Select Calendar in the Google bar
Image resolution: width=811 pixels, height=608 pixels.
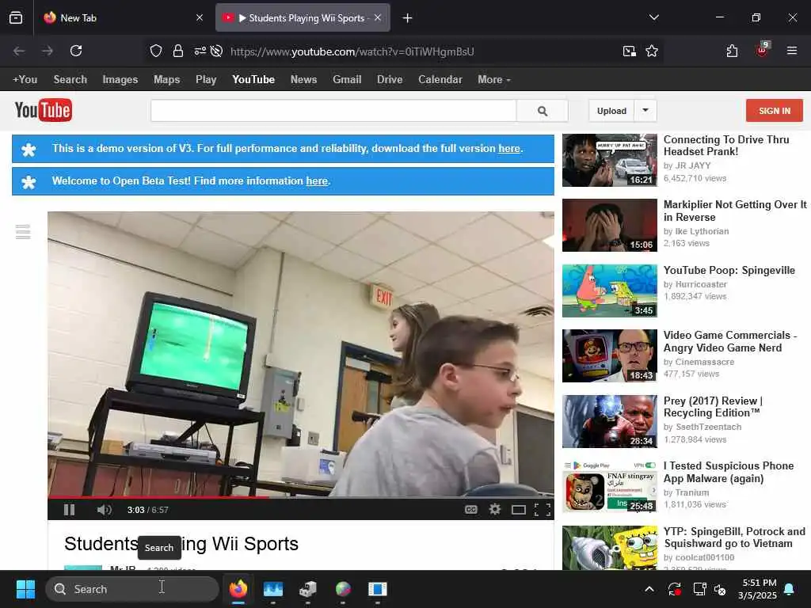tap(440, 80)
